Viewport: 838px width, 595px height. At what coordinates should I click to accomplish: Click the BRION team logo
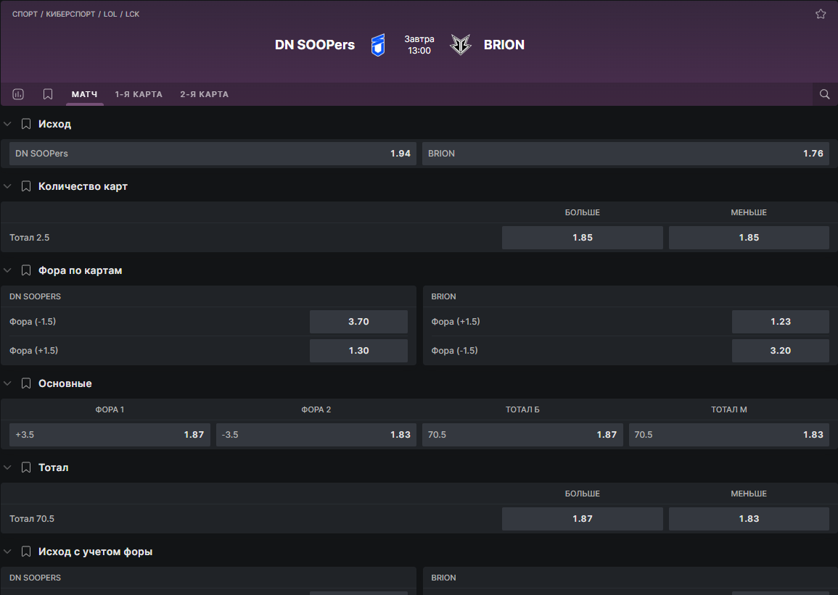click(x=460, y=45)
